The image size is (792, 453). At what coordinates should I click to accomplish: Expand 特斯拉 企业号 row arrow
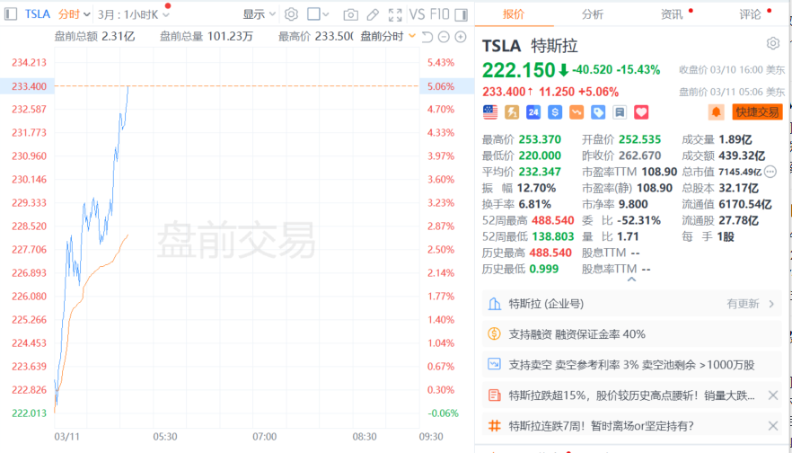pyautogui.click(x=771, y=304)
